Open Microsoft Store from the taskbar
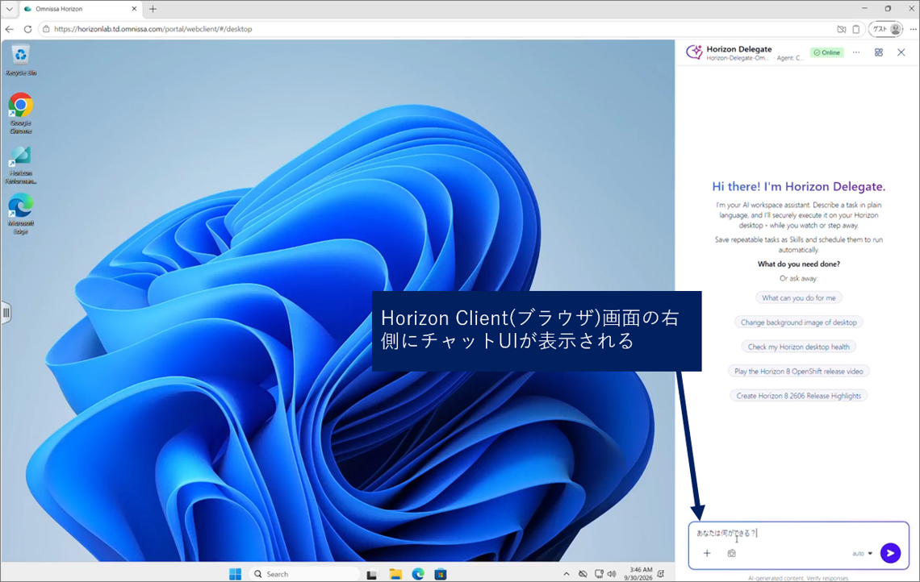The width and height of the screenshot is (920, 582). tap(441, 575)
